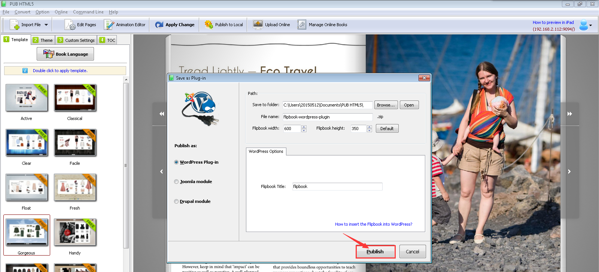Open How to insert Flipbook into WordPress link

pyautogui.click(x=374, y=224)
